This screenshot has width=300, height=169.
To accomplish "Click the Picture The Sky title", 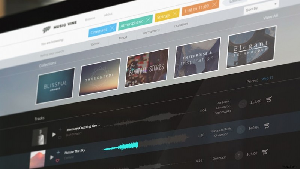I will click(x=75, y=151).
